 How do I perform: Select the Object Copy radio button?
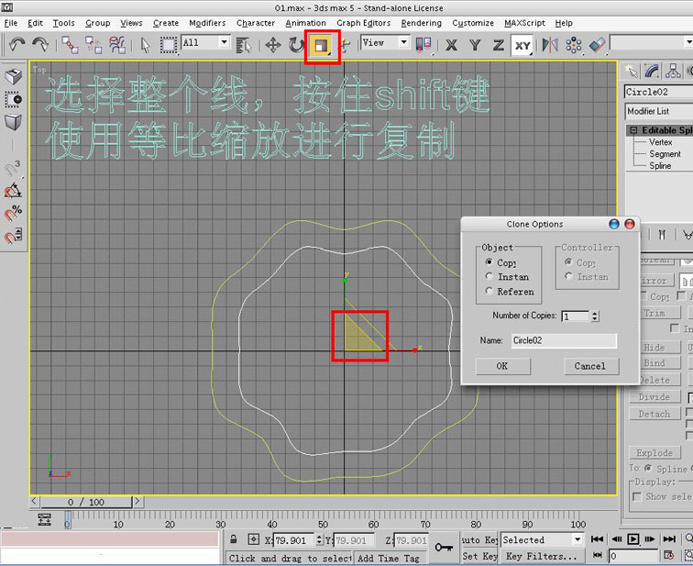[489, 261]
